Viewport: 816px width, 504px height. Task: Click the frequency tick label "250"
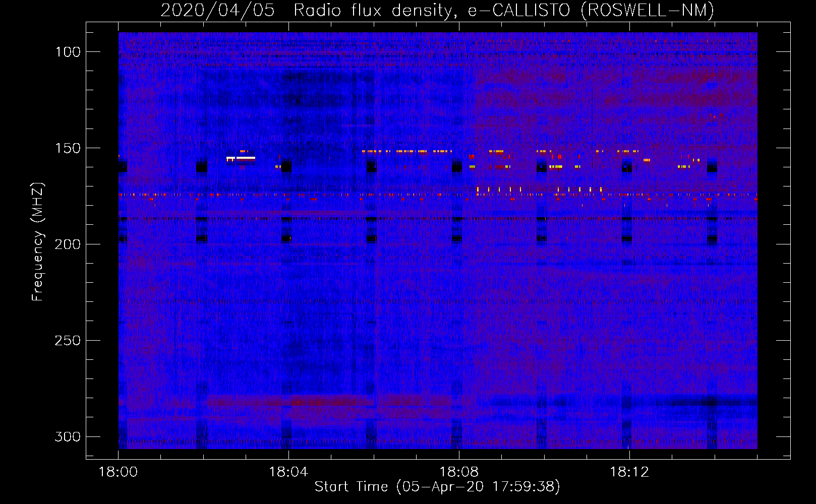tap(68, 341)
